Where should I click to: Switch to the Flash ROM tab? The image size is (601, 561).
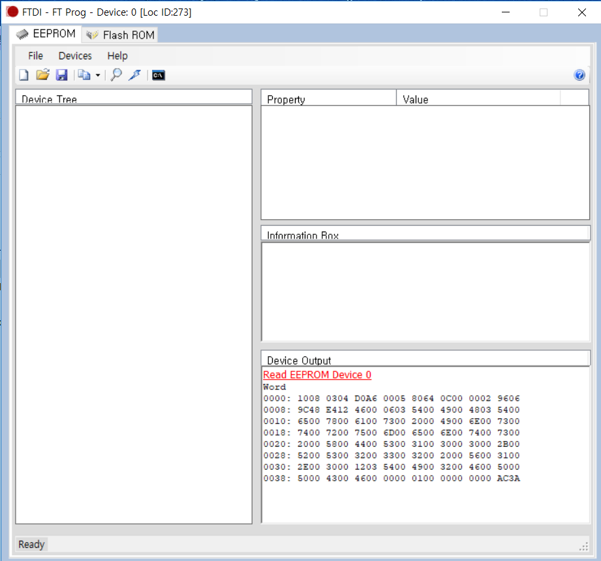[120, 35]
